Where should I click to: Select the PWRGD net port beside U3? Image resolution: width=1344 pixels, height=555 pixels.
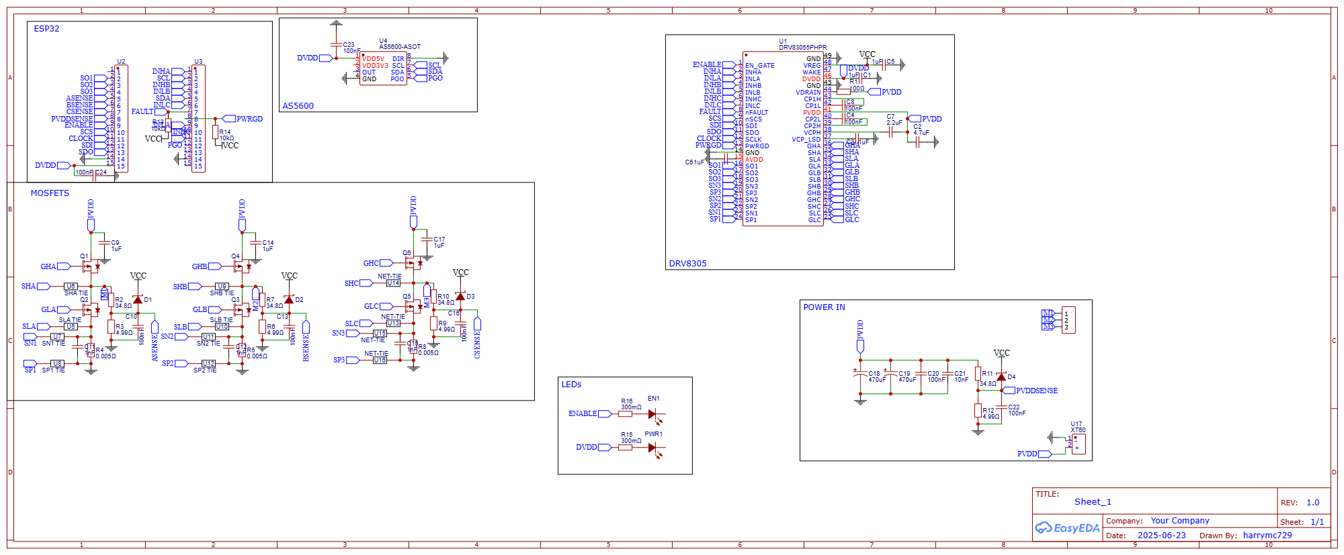pos(243,119)
